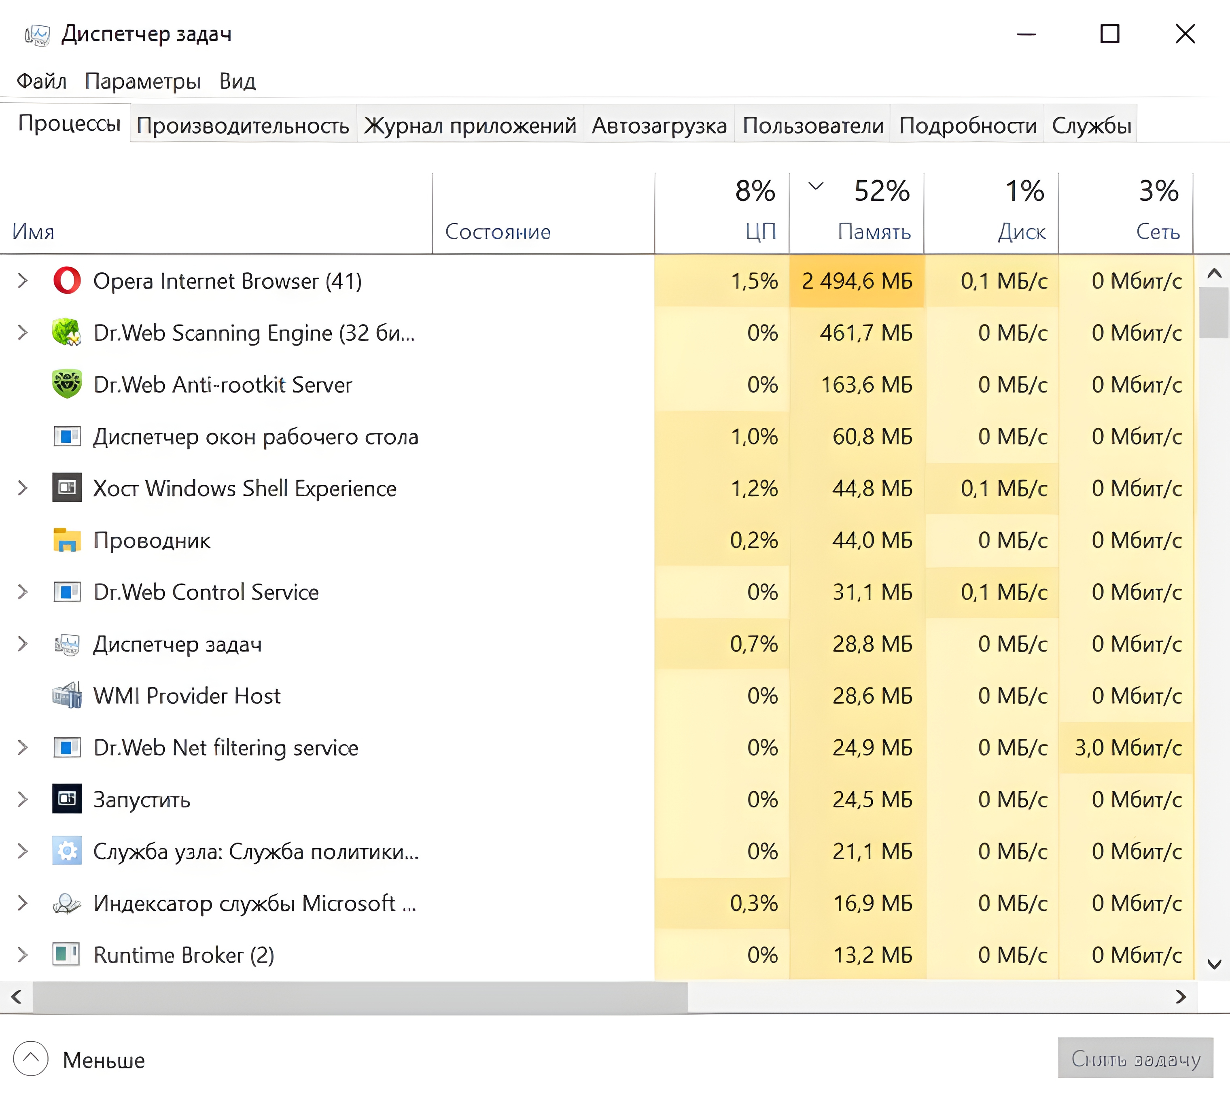Open the Файл menu
Image resolution: width=1230 pixels, height=1104 pixels.
point(41,81)
